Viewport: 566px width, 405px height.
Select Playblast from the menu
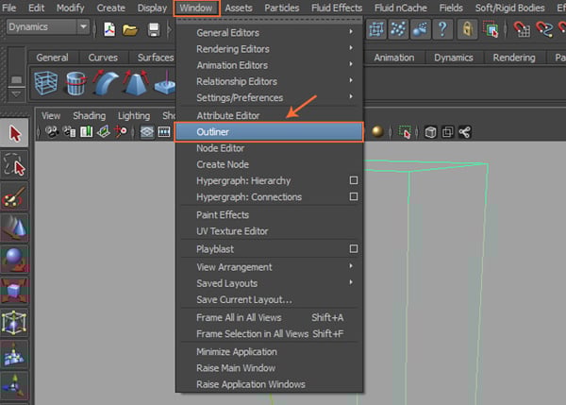coord(215,249)
